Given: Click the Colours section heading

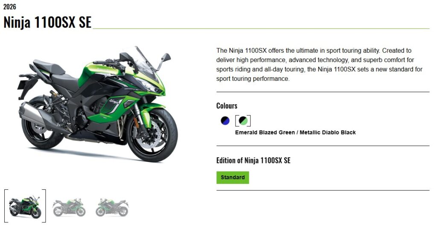Looking at the screenshot, I should pos(227,106).
